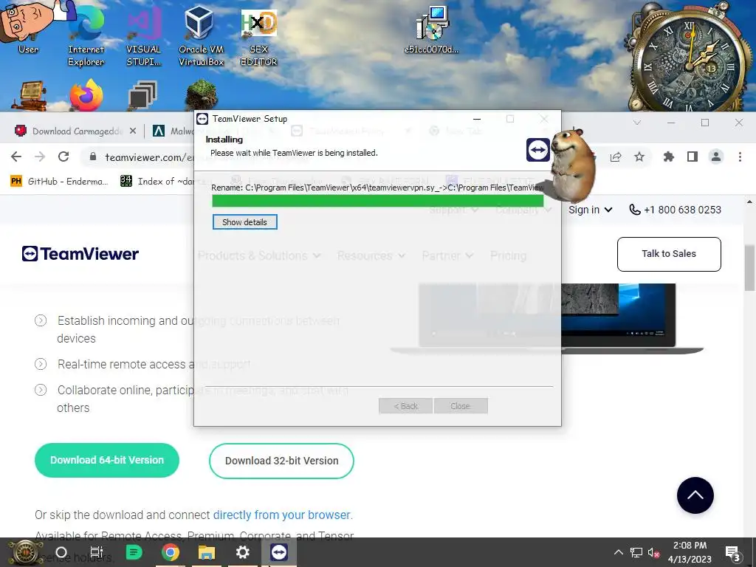This screenshot has width=756, height=567.
Task: Select the Firefox desktop icon
Action: click(x=86, y=95)
